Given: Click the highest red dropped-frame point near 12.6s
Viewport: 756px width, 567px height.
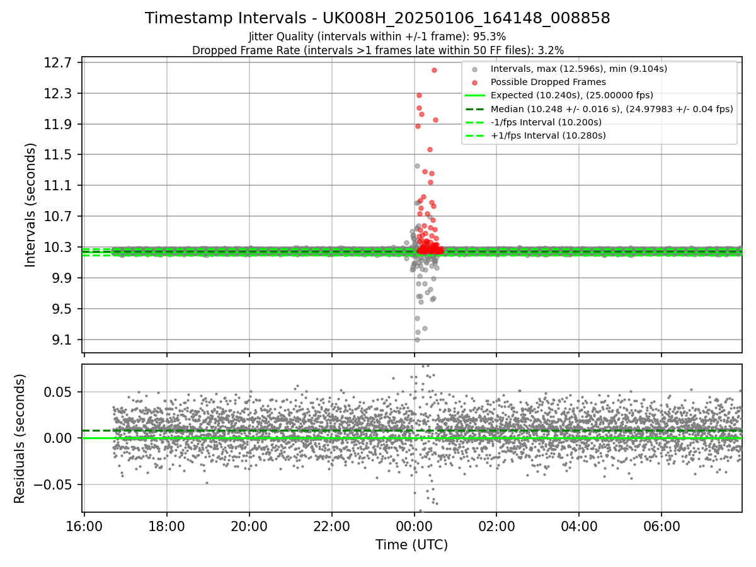Looking at the screenshot, I should point(434,70).
